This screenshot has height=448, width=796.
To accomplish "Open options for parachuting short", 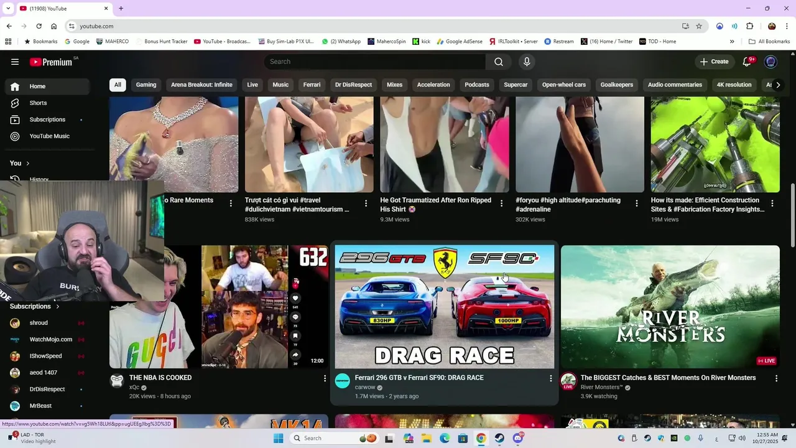I will pos(637,203).
